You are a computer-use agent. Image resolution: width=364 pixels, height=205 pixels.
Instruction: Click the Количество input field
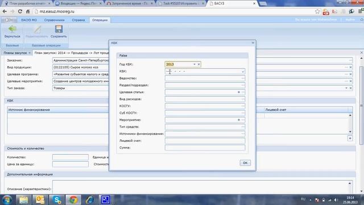71,157
